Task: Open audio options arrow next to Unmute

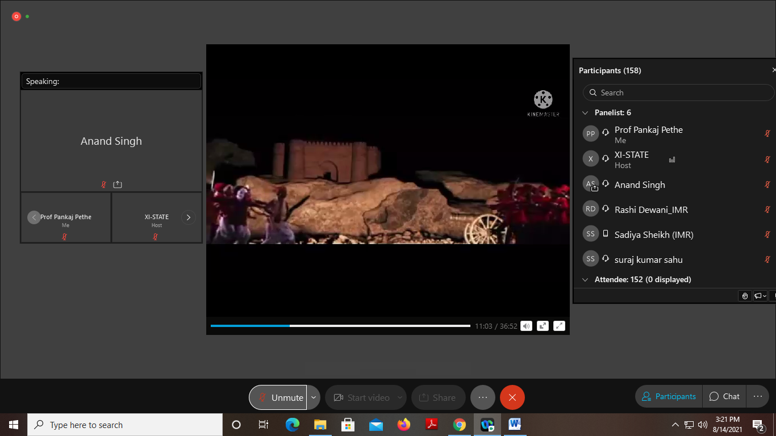Action: coord(314,397)
